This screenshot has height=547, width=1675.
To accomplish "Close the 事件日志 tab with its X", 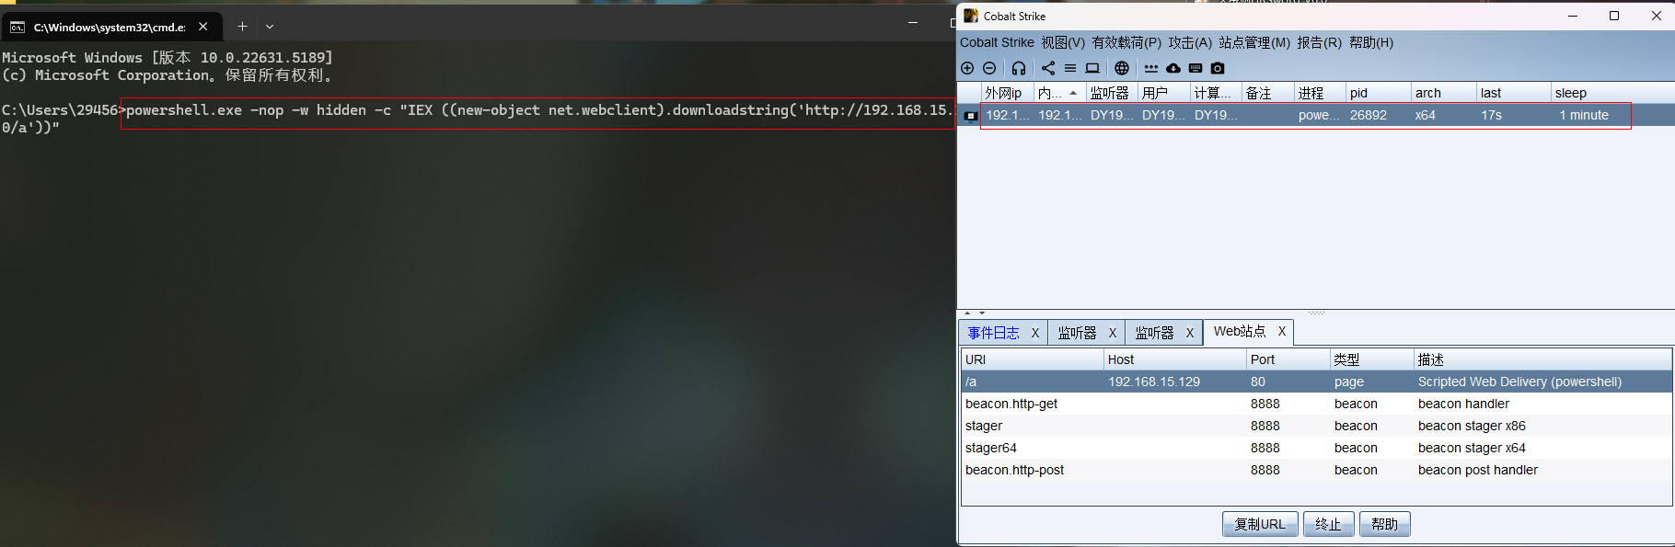I will (1035, 333).
